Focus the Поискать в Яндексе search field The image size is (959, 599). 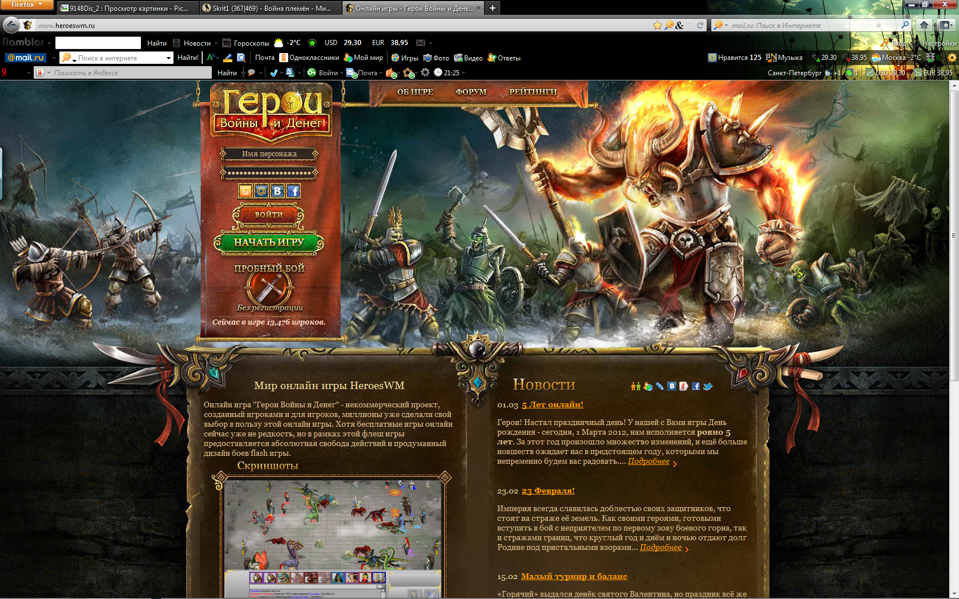click(123, 72)
